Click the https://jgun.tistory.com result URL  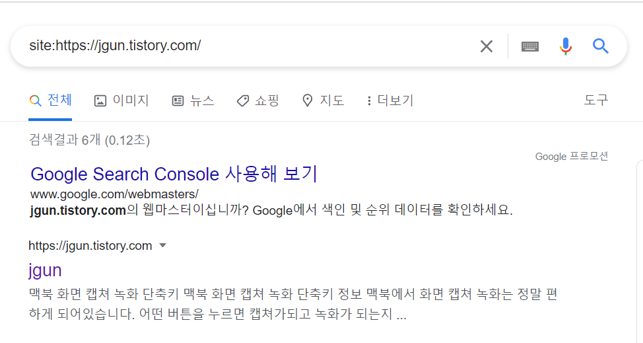coord(90,246)
